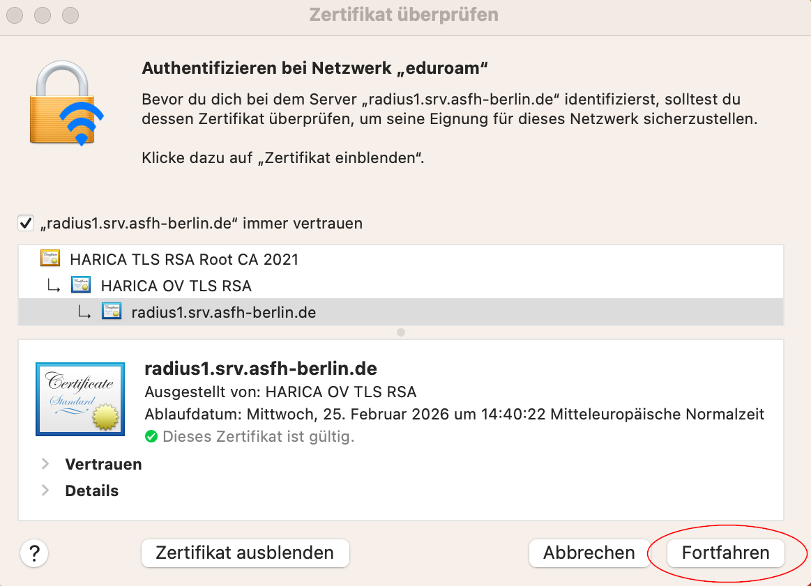This screenshot has width=811, height=586.
Task: Expand the Details section
Action: 45,491
